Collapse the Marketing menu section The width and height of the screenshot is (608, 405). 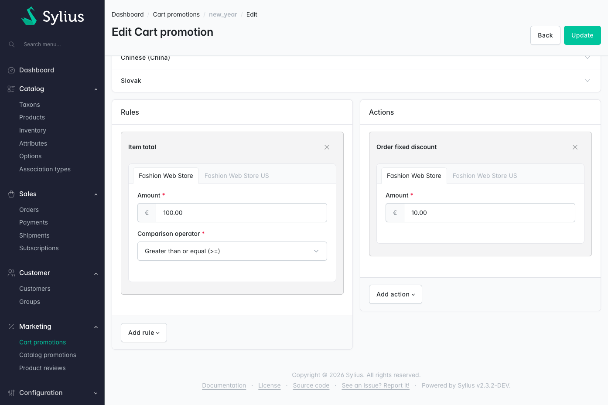pyautogui.click(x=96, y=327)
